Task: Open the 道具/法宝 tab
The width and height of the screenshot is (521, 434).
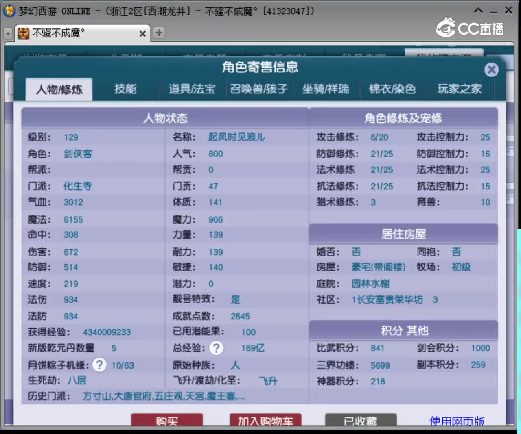Action: pos(192,89)
